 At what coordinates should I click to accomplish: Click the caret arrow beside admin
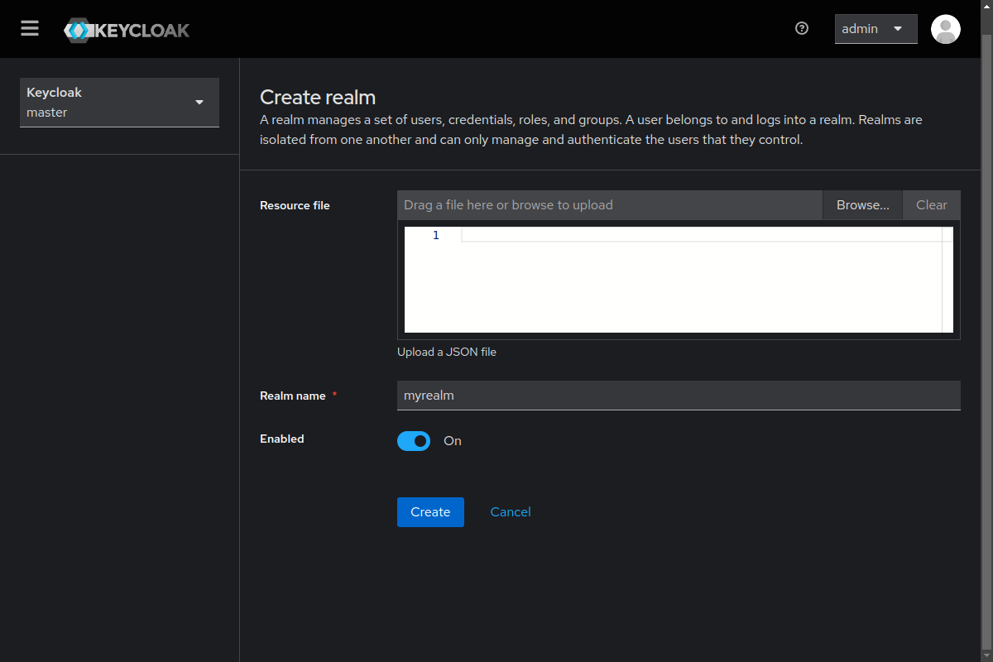[898, 29]
